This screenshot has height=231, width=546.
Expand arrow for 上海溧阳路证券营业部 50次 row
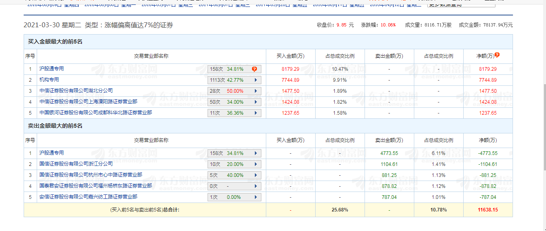point(256,102)
